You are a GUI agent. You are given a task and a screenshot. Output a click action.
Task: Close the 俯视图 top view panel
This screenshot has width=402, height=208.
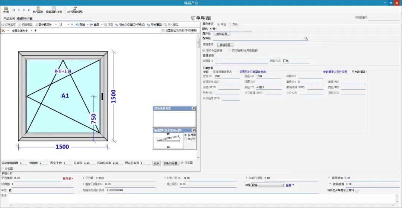[x=194, y=130]
